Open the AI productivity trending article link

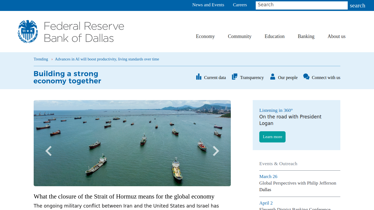click(x=107, y=59)
